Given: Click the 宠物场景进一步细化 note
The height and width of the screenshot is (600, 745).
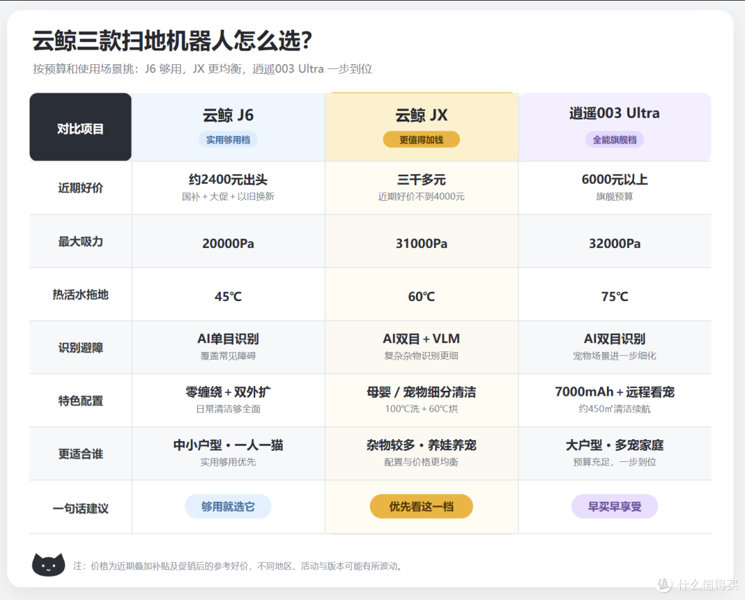Looking at the screenshot, I should coord(615,356).
